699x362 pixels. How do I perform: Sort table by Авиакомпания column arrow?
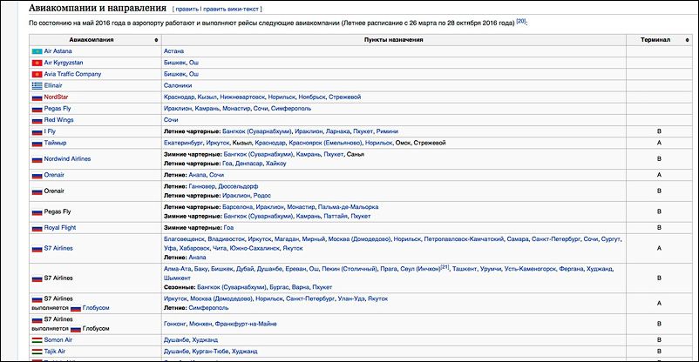(x=156, y=40)
